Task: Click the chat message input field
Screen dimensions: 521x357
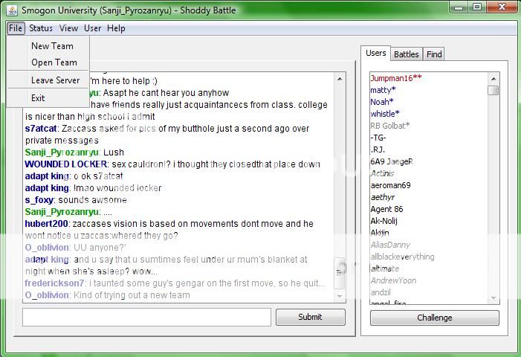Action: [146, 318]
